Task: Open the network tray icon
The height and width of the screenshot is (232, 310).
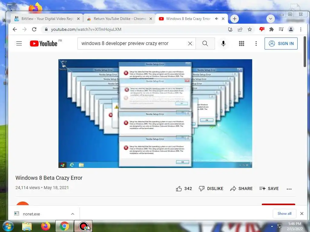Action: tap(279, 226)
